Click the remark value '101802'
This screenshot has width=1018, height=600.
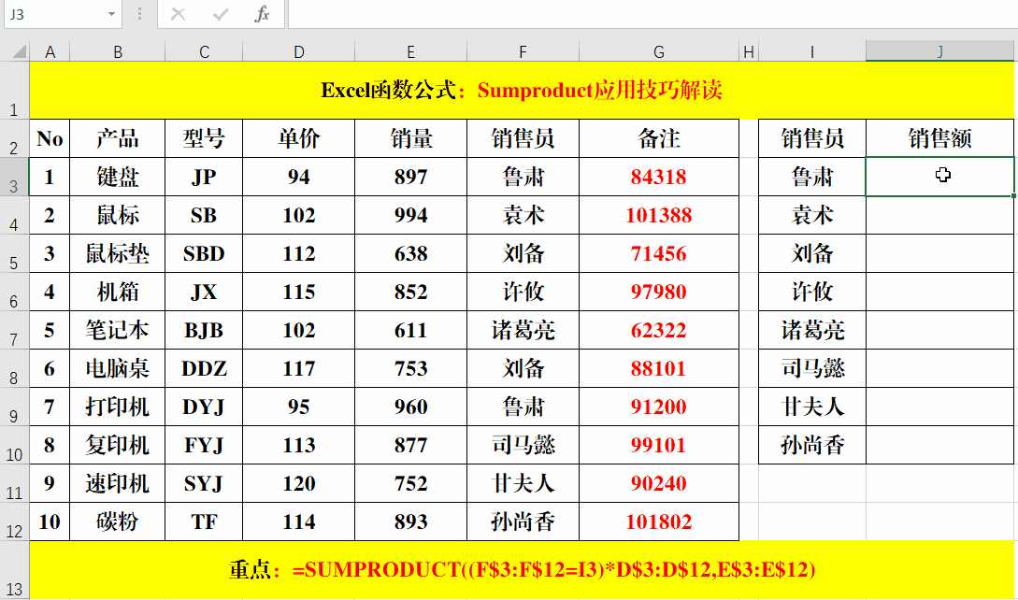[x=659, y=521]
